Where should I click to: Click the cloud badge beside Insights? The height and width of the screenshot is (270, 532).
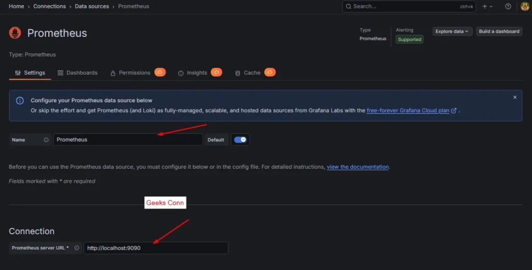[217, 72]
